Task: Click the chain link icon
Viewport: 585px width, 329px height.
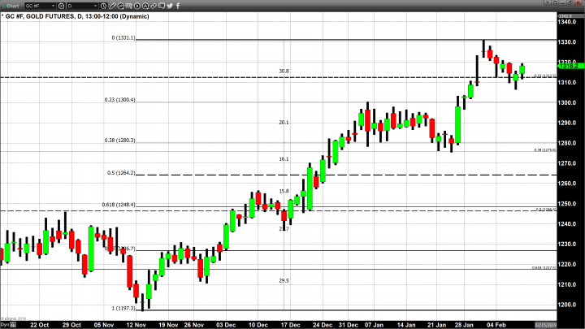Action: coord(154,6)
